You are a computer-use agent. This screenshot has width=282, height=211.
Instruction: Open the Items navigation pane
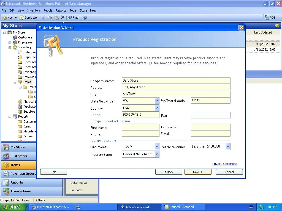tap(19, 165)
